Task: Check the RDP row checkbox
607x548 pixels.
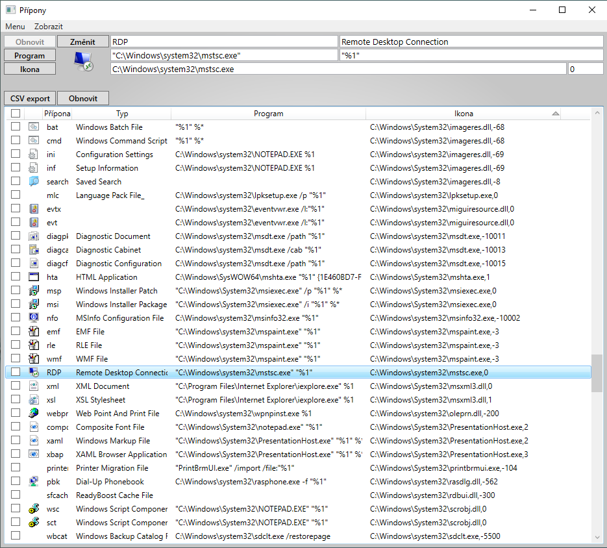Action: [16, 372]
